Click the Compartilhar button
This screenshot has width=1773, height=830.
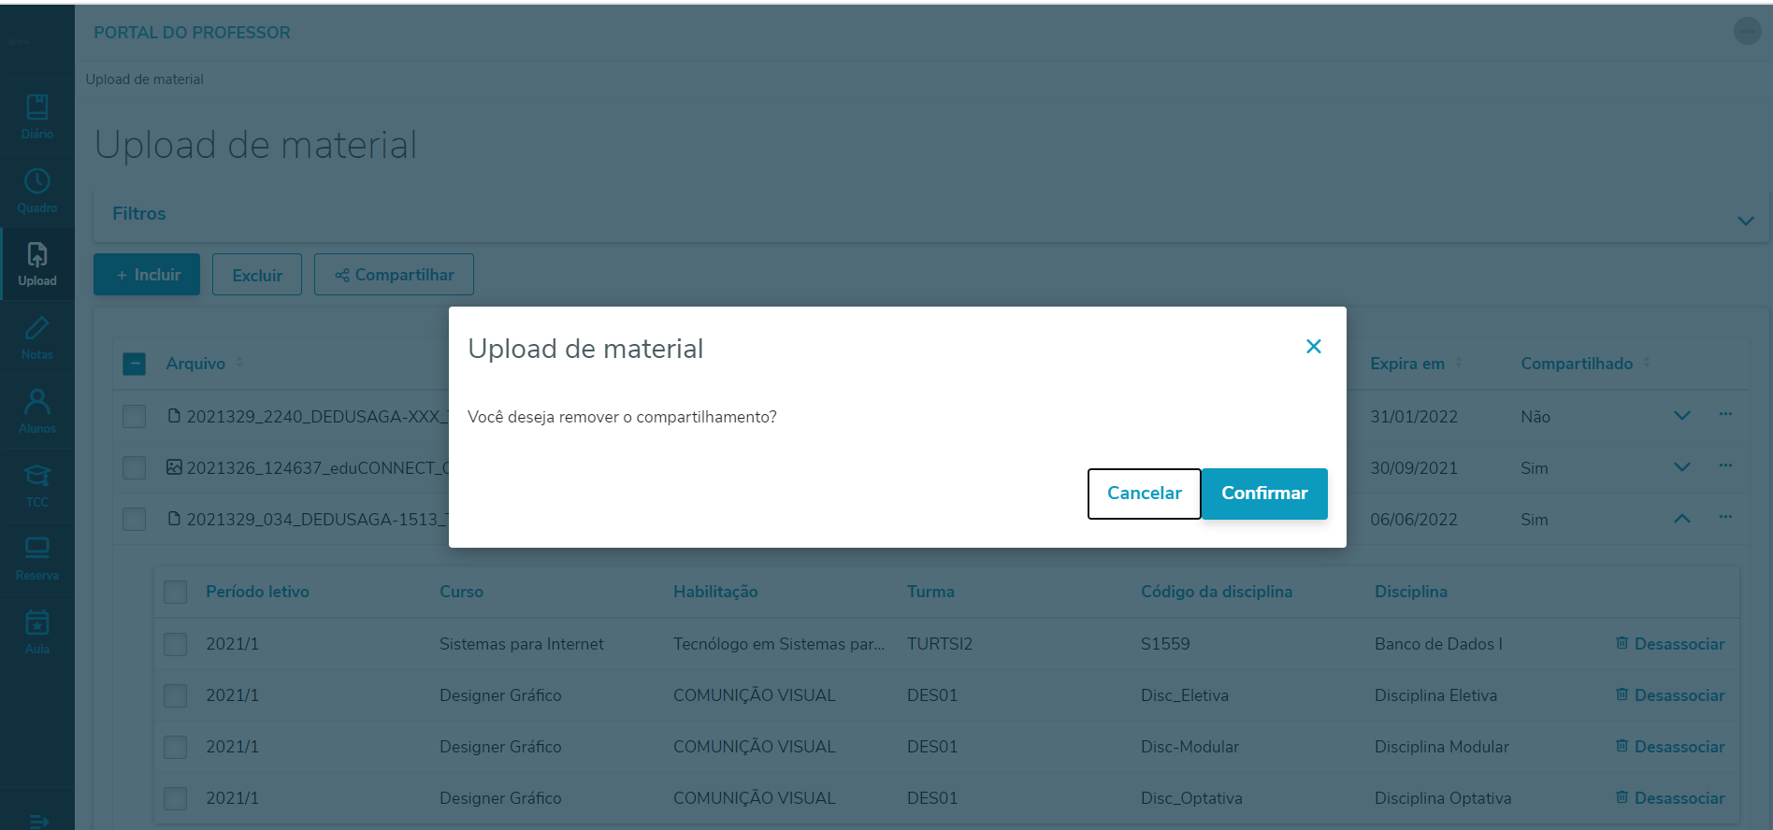pos(394,275)
